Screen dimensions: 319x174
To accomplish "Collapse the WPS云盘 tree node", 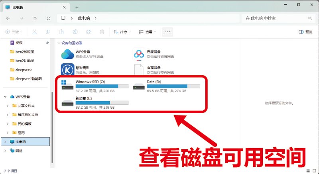I will [x=5, y=96].
